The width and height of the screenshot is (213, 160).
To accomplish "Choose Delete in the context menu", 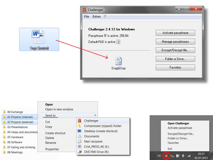I will (x=50, y=138).
